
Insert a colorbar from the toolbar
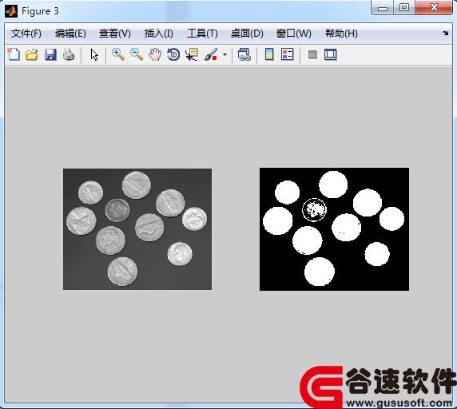tap(269, 54)
